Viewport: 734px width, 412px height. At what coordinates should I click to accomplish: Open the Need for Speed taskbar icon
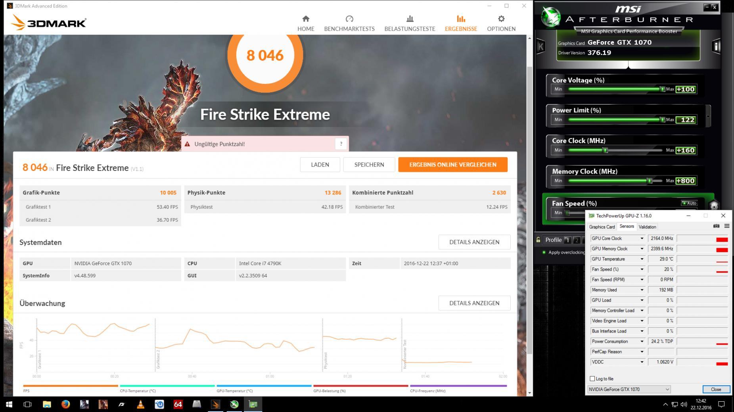[x=122, y=404]
